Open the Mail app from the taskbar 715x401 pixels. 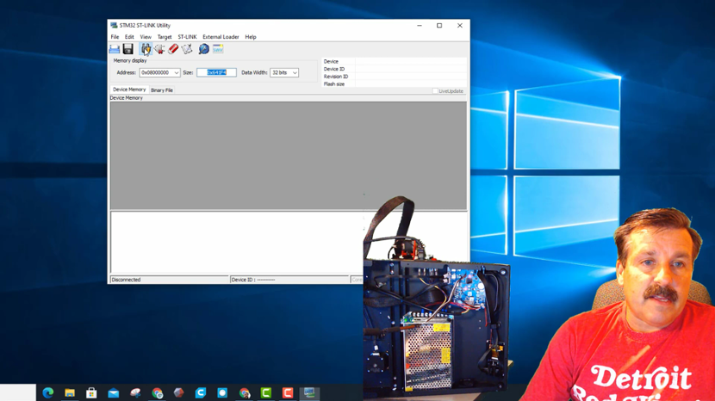click(x=114, y=392)
